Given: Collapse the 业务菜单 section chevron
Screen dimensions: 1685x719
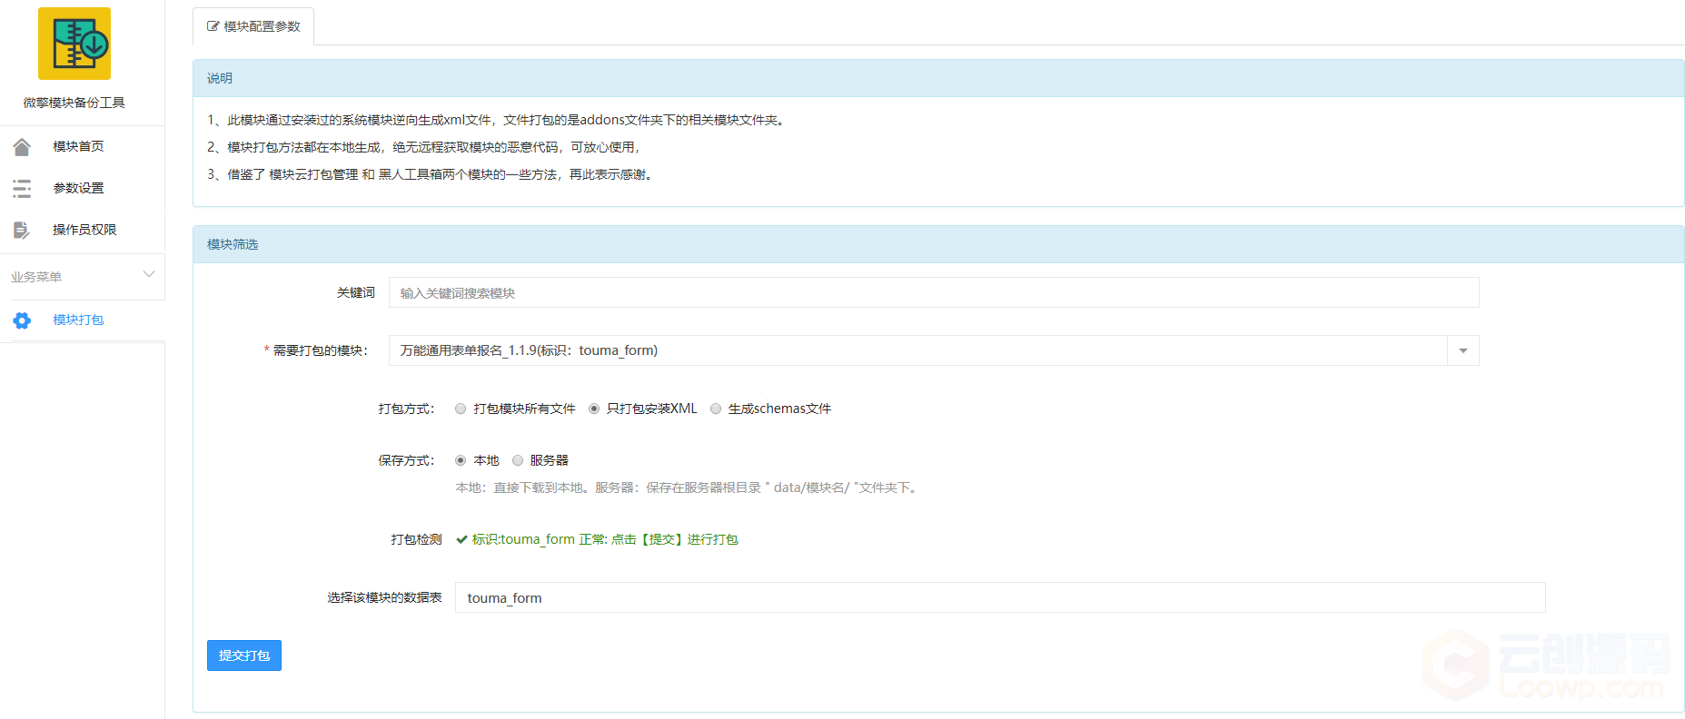Looking at the screenshot, I should 149,274.
